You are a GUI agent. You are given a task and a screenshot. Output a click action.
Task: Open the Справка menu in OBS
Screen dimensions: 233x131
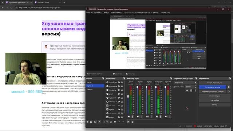(x=165, y=13)
